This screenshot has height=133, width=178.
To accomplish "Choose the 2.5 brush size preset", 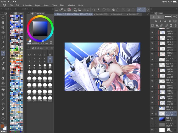I will (50, 53).
